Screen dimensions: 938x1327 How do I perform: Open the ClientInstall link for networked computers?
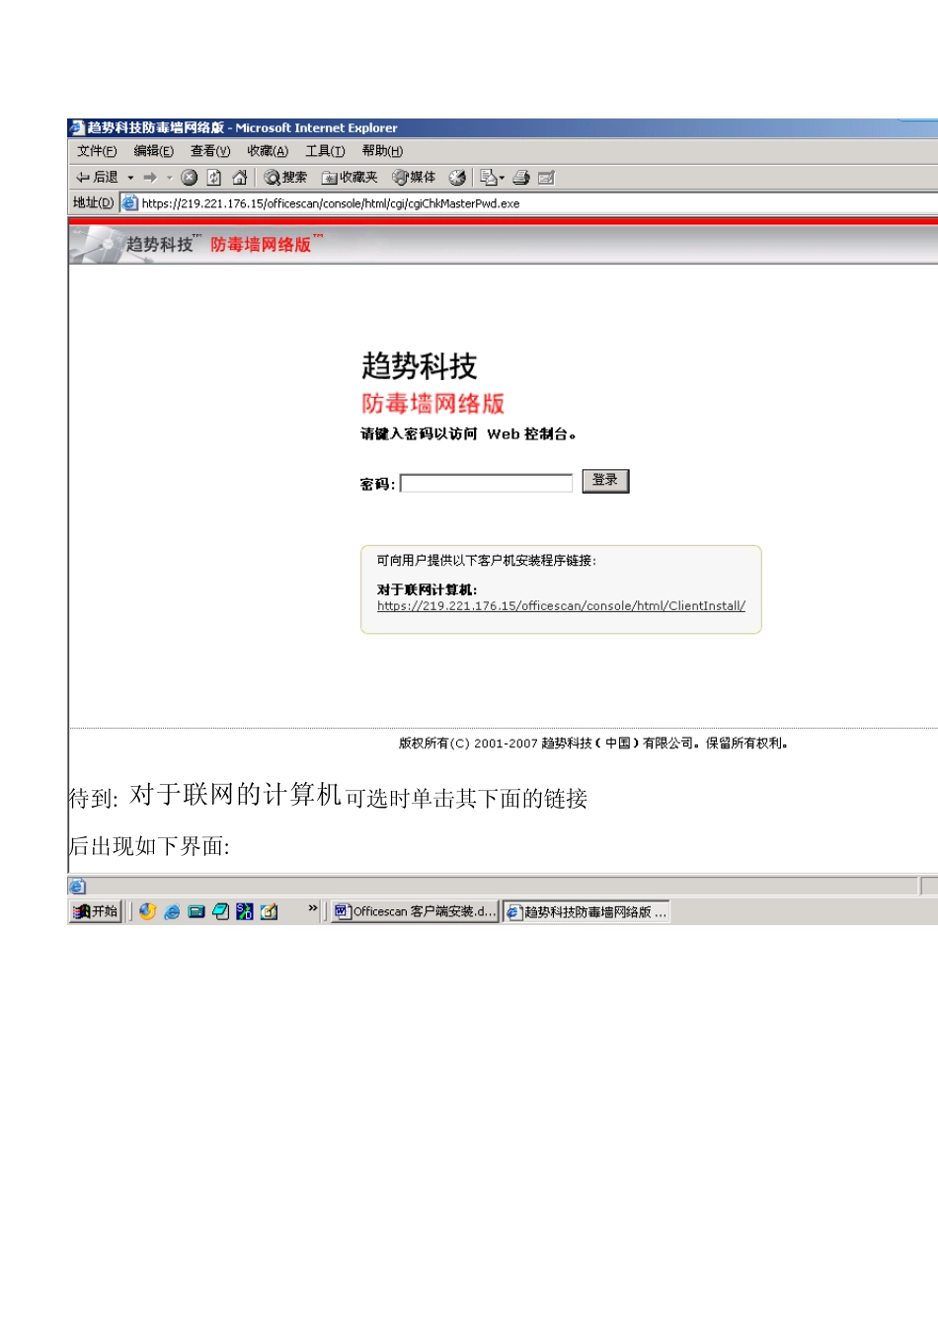click(561, 606)
